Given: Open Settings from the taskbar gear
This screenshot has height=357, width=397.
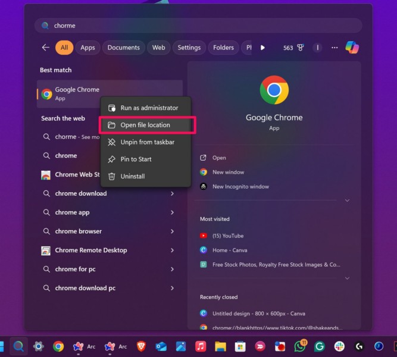Looking at the screenshot, I should (x=39, y=346).
